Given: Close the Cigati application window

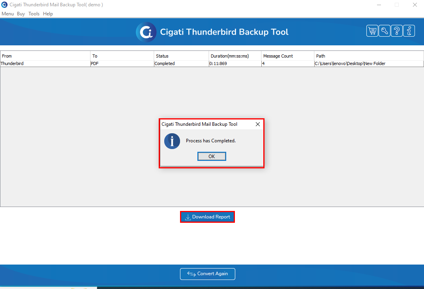Looking at the screenshot, I should (x=415, y=5).
